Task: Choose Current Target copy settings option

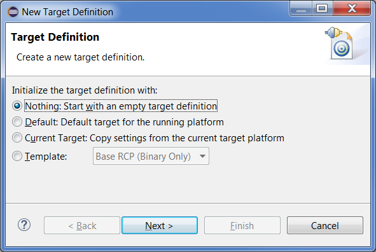Action: point(17,138)
